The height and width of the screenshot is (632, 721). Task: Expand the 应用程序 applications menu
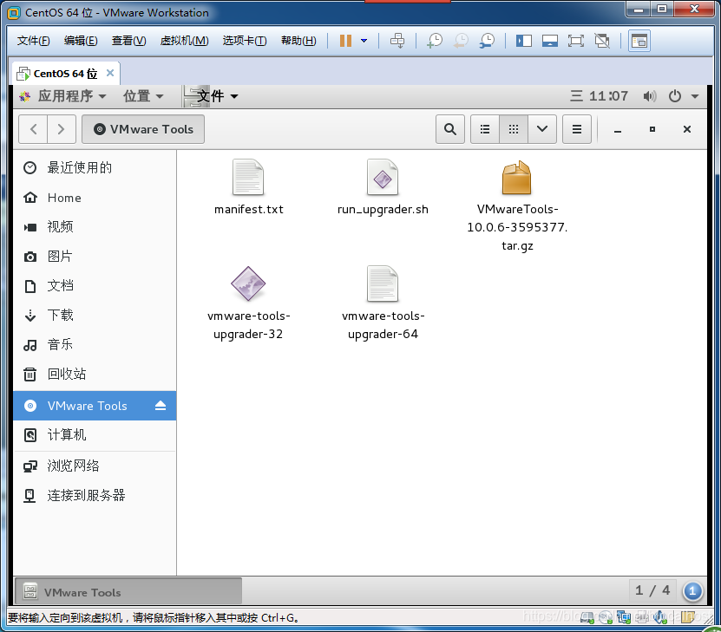[63, 96]
